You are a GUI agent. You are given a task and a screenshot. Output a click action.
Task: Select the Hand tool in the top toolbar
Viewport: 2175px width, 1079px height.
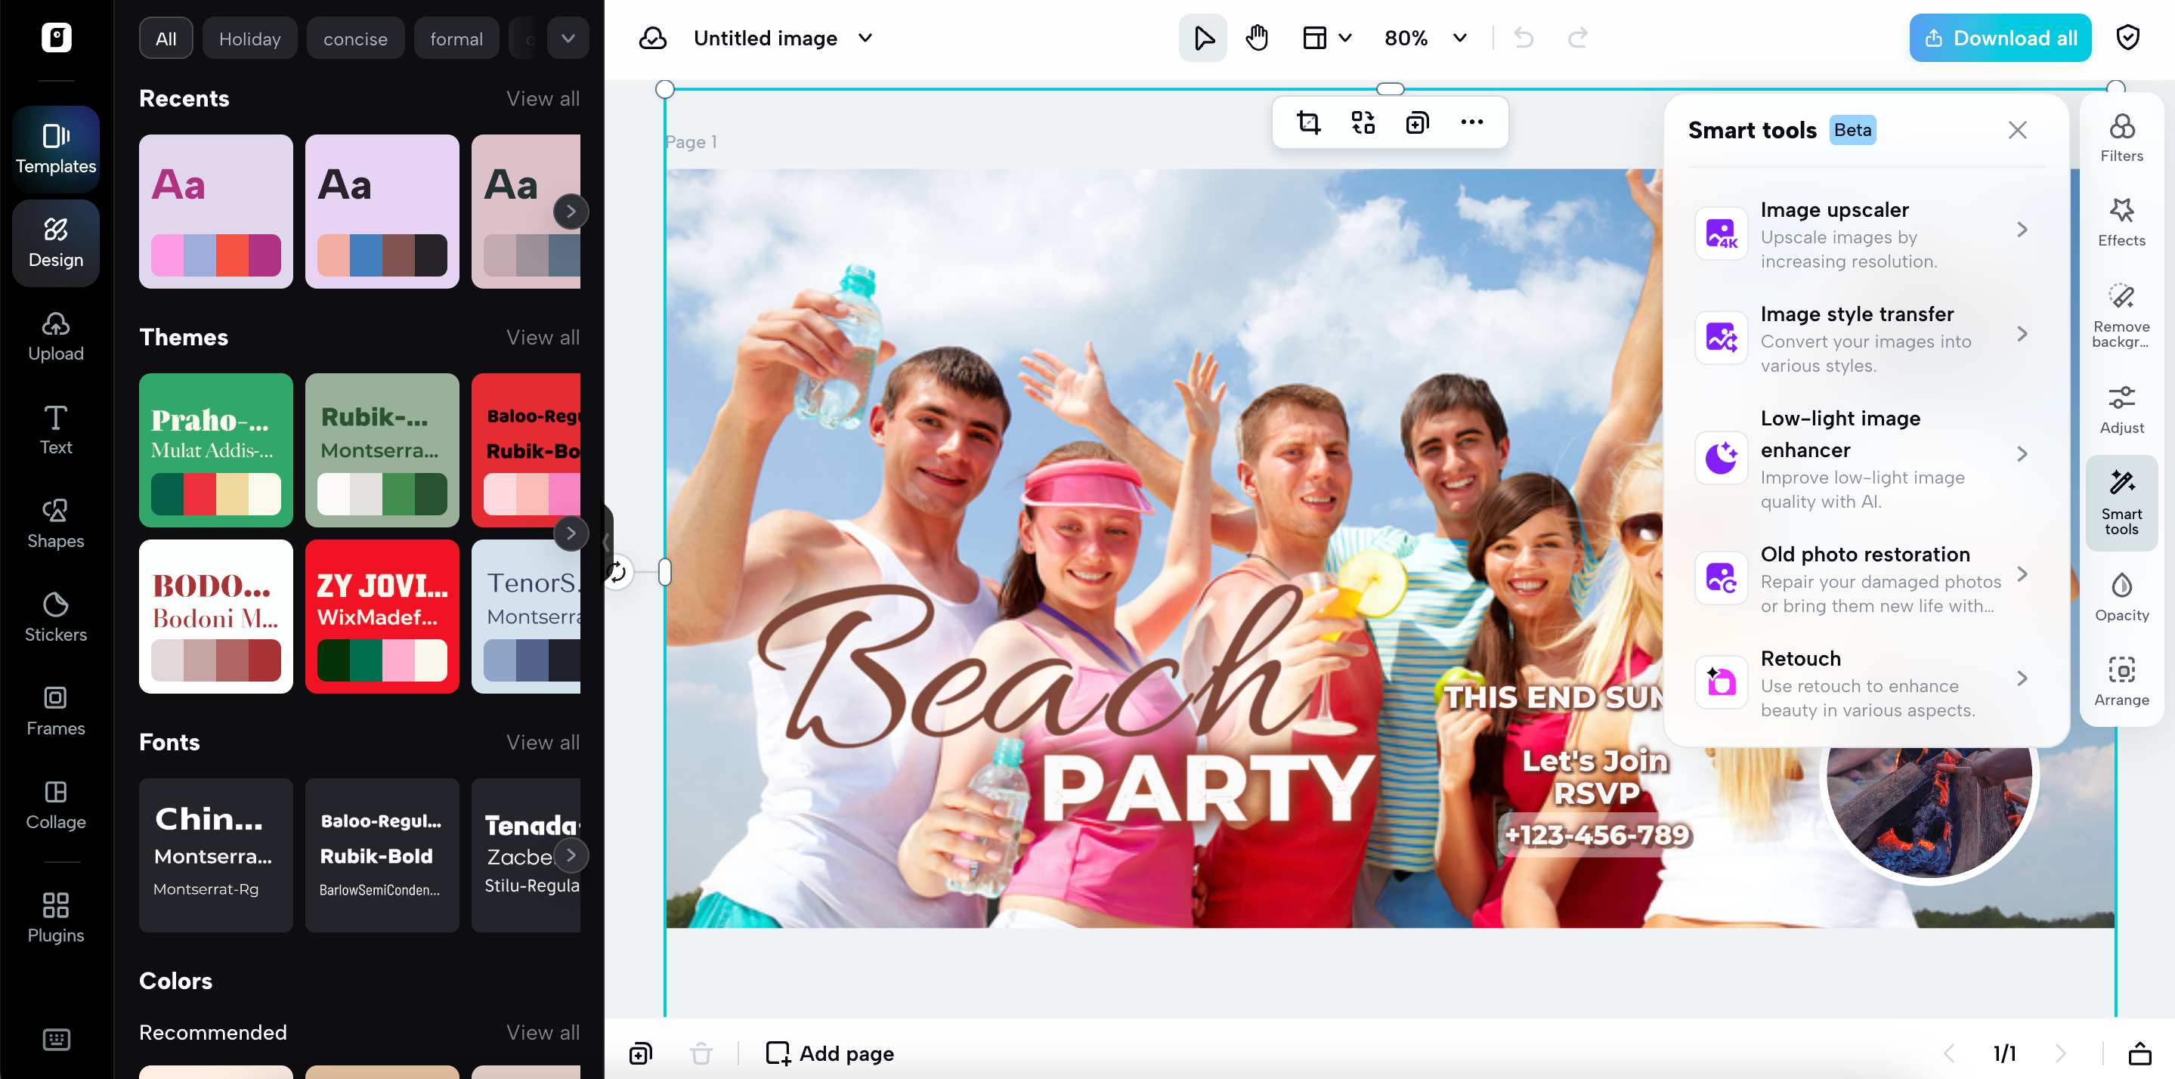pyautogui.click(x=1256, y=37)
